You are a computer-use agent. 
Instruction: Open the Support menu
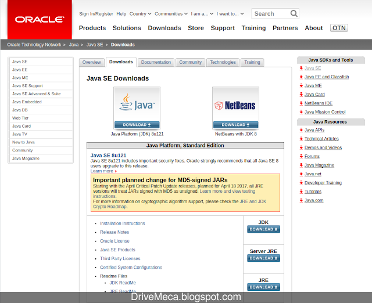click(223, 28)
